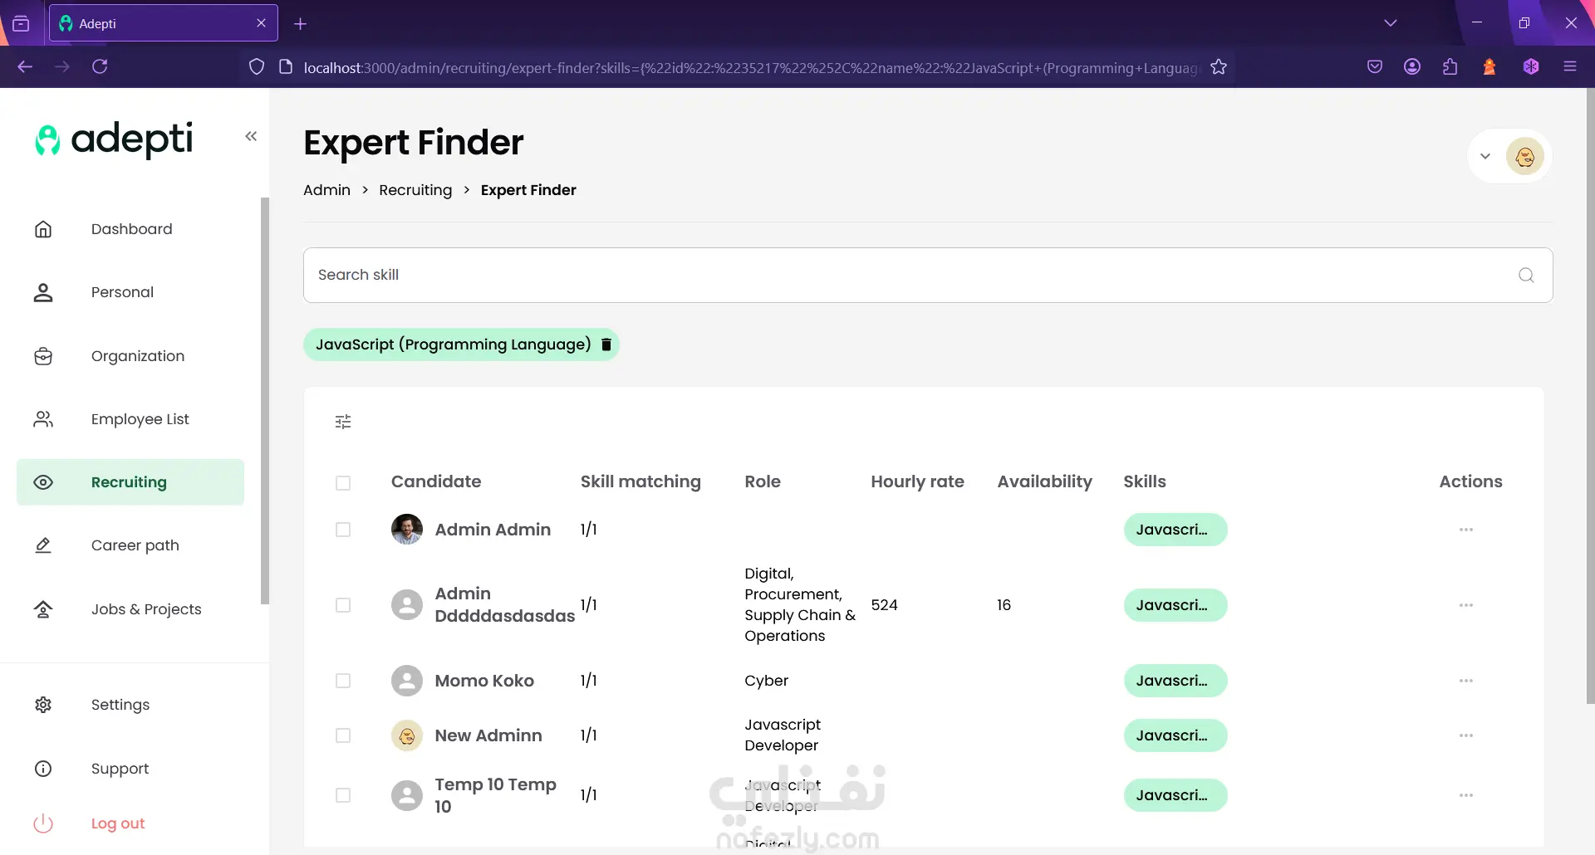Viewport: 1595px width, 855px height.
Task: Tick checkbox for Temp 10 Temp 10
Action: tap(343, 795)
